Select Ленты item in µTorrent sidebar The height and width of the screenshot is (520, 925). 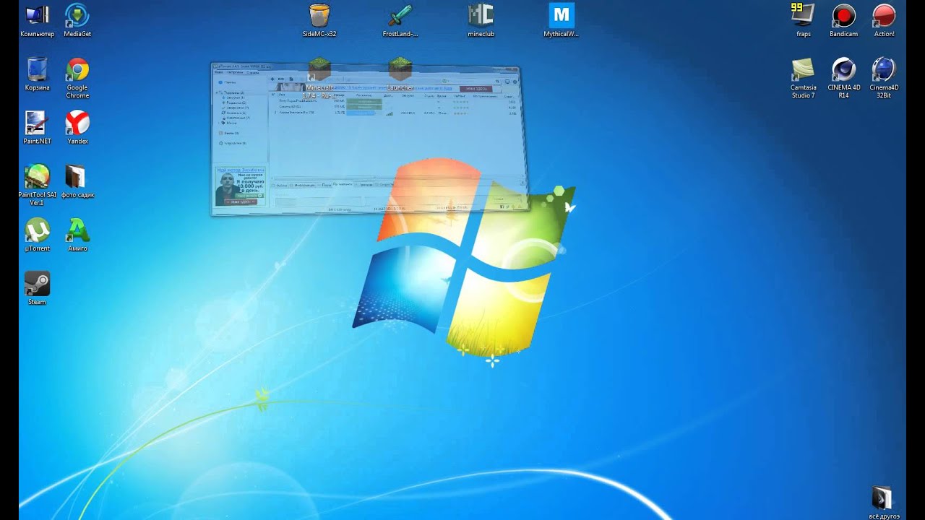230,133
